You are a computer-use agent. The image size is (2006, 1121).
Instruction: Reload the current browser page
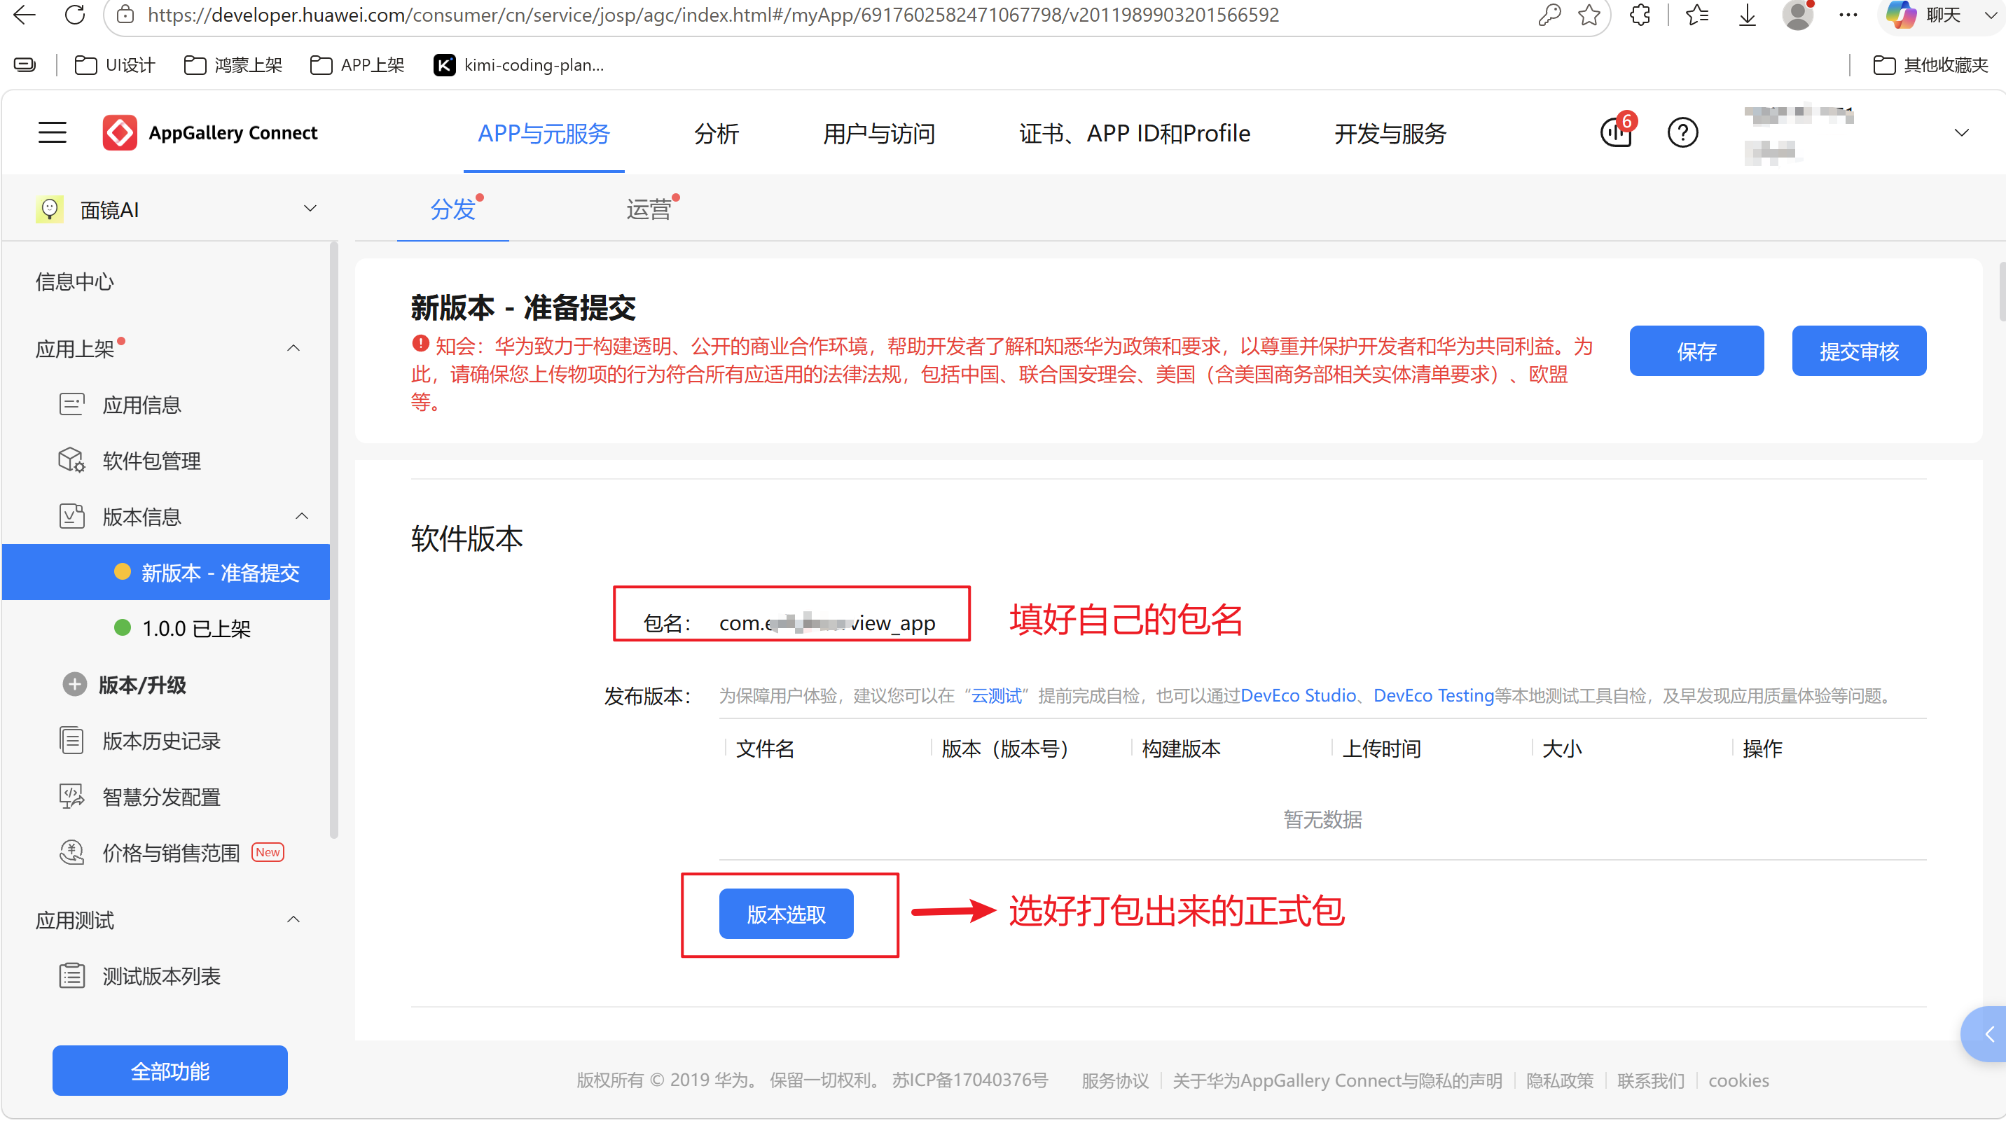click(x=75, y=15)
